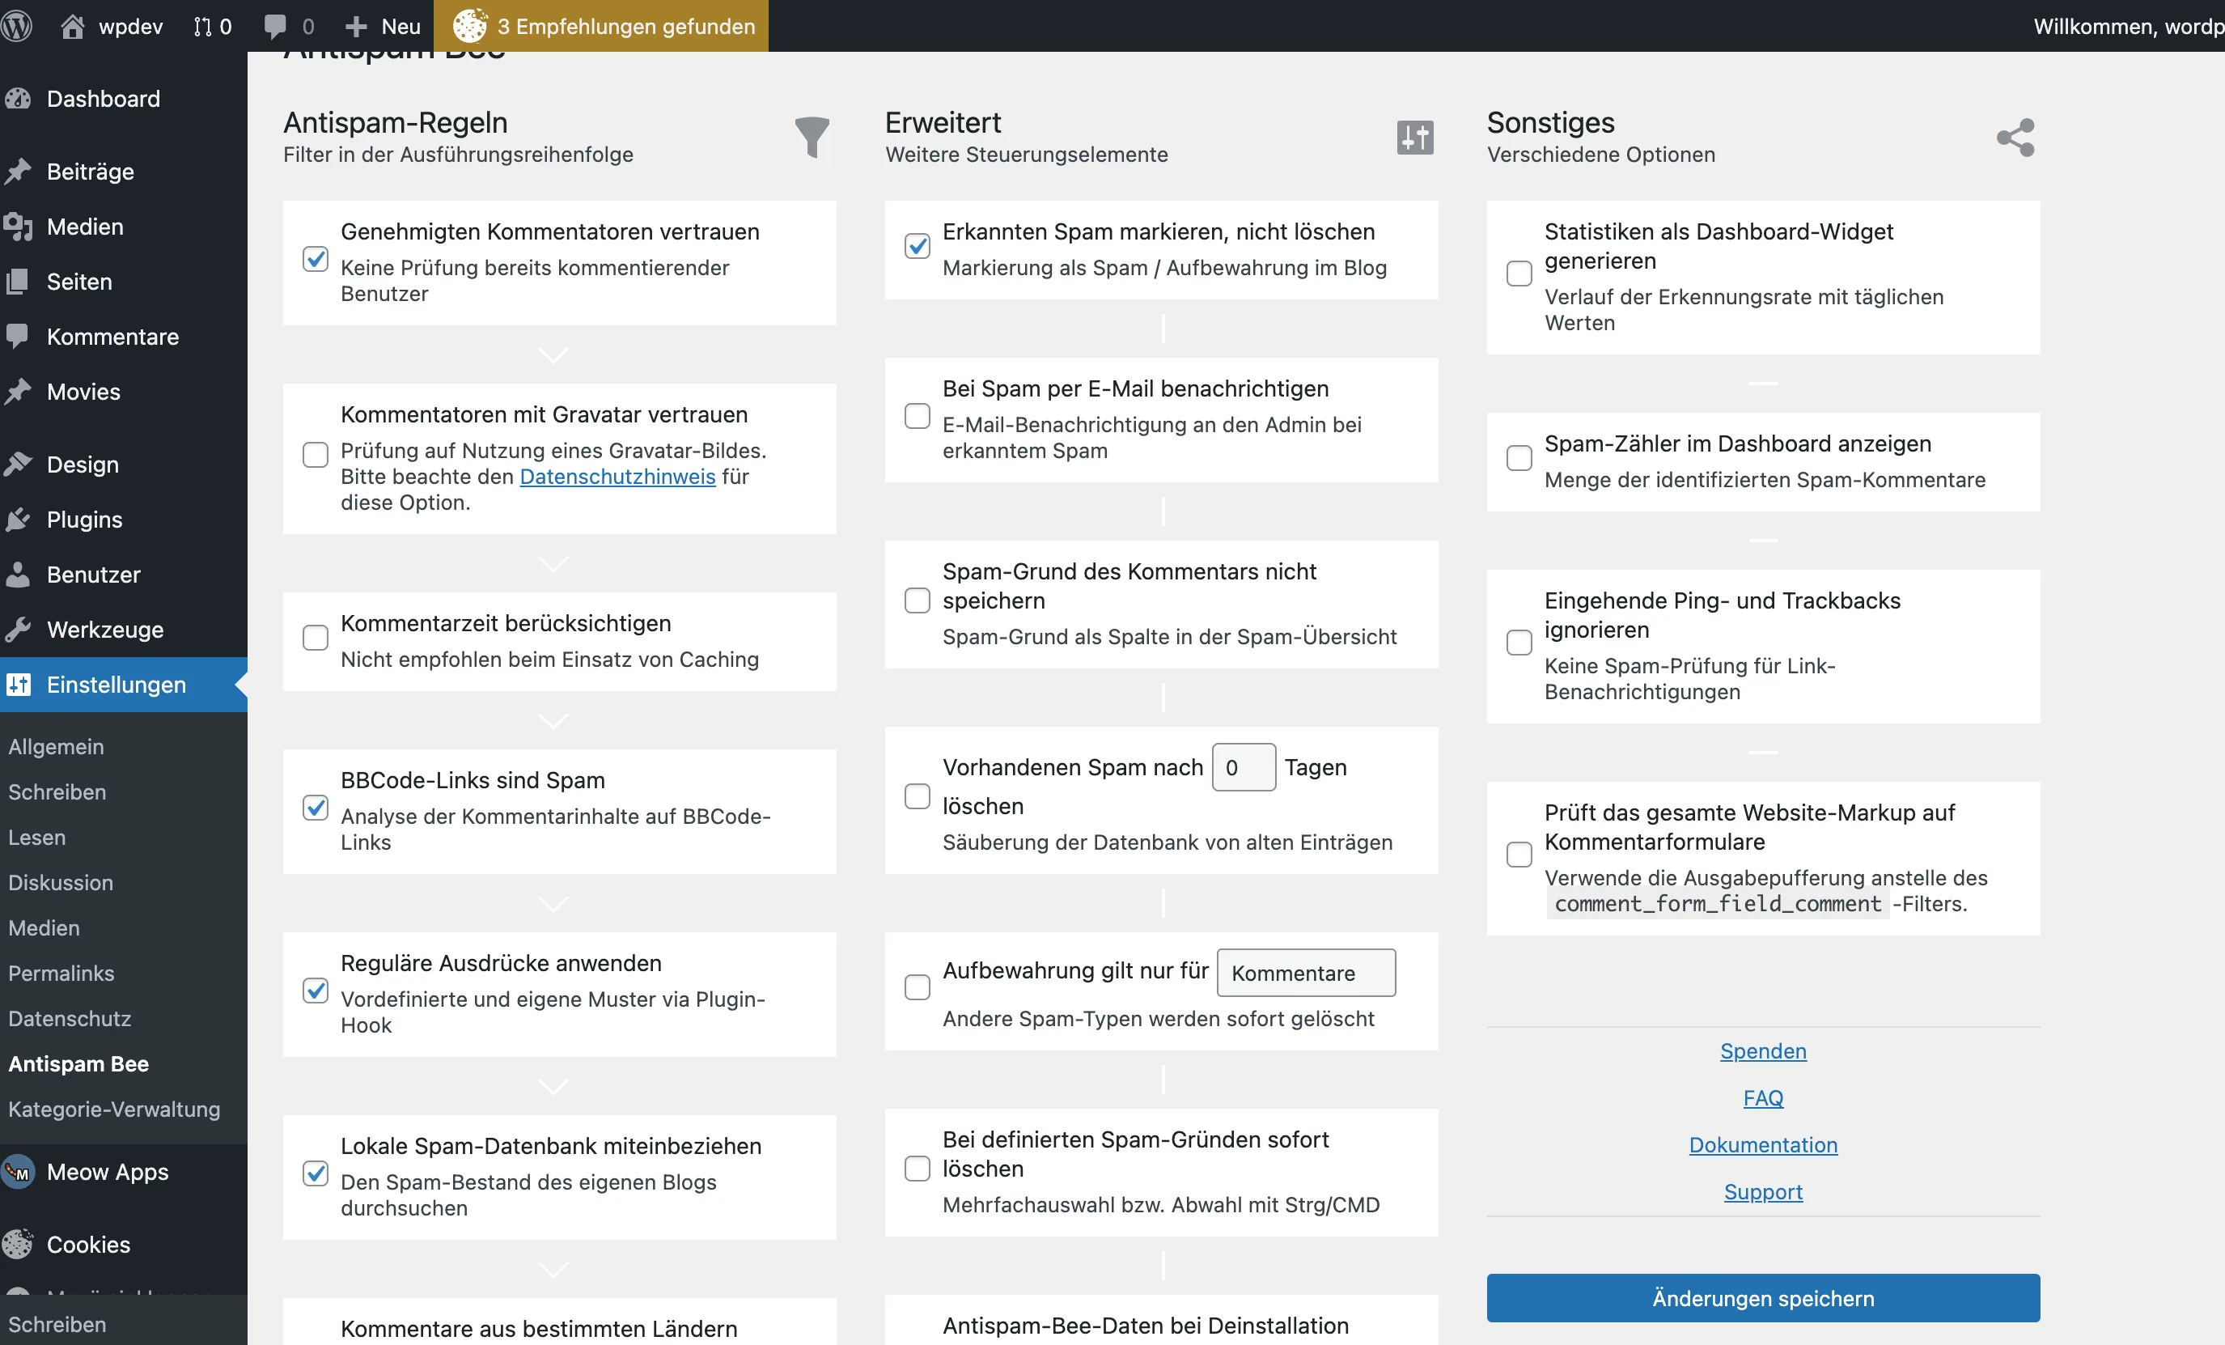Viewport: 2225px width, 1345px height.
Task: Open the comments bubble in admin bar
Action: click(275, 25)
